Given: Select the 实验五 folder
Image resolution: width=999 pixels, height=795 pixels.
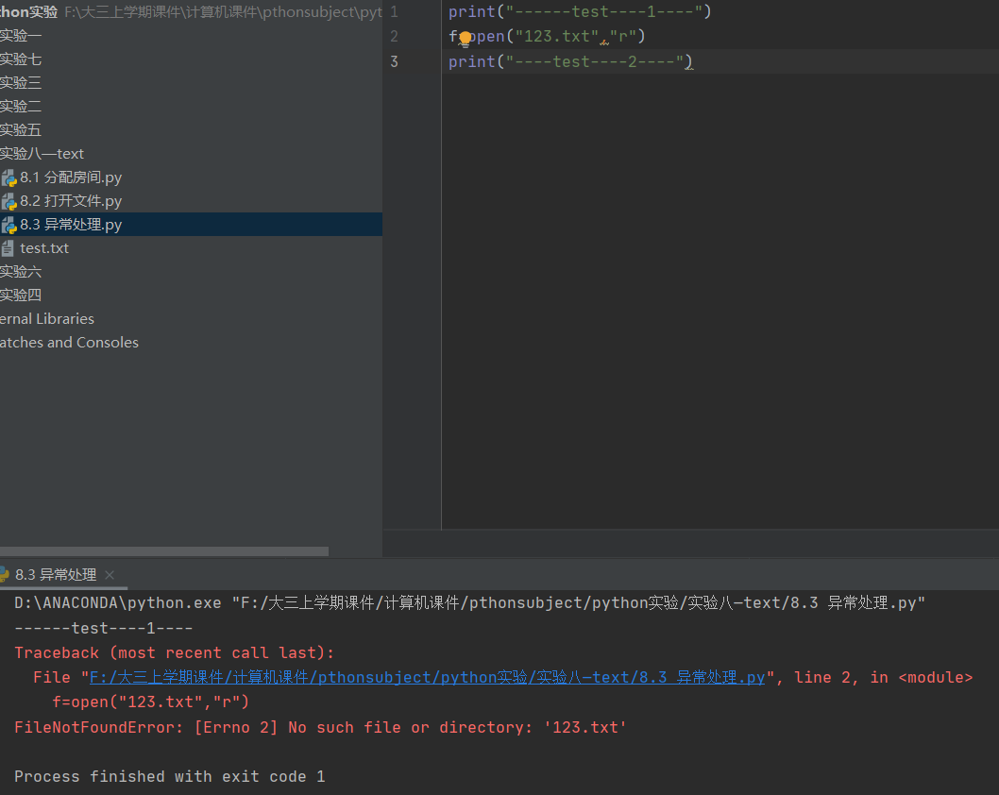Looking at the screenshot, I should (x=21, y=130).
